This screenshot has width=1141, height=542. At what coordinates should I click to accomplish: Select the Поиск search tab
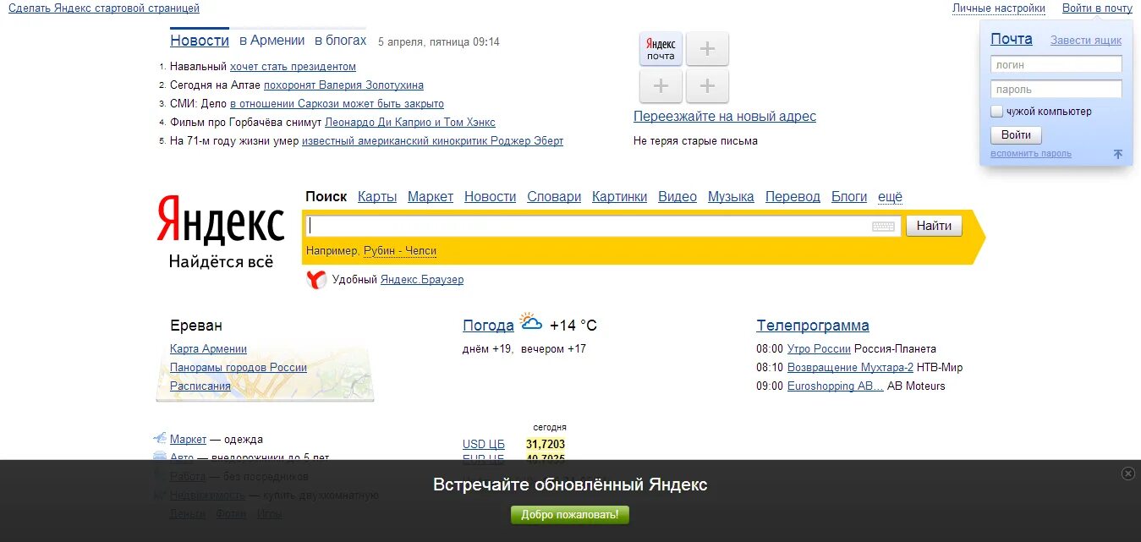pos(326,196)
